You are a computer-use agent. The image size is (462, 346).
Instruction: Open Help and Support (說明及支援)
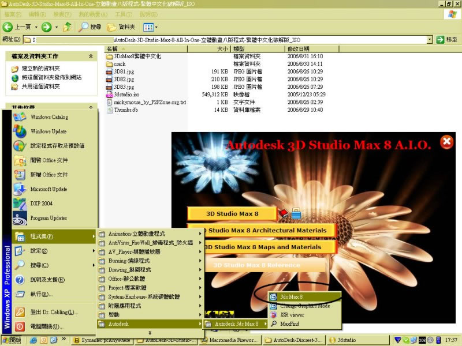click(x=54, y=280)
